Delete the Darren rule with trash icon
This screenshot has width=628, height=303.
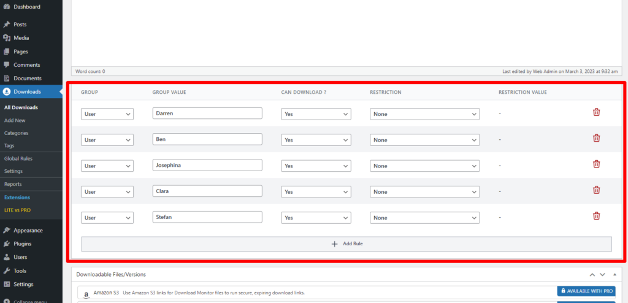(x=596, y=112)
